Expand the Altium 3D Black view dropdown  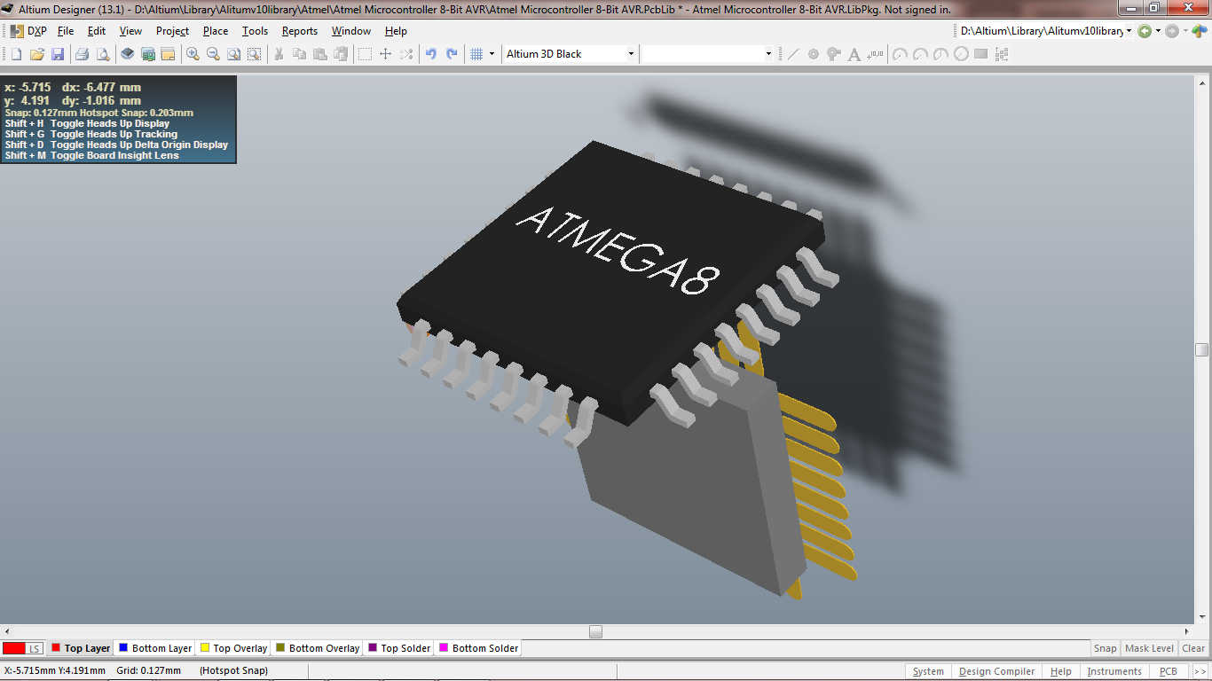[631, 54]
